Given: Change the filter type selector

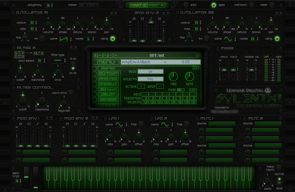Looking at the screenshot, I should [x=58, y=60].
